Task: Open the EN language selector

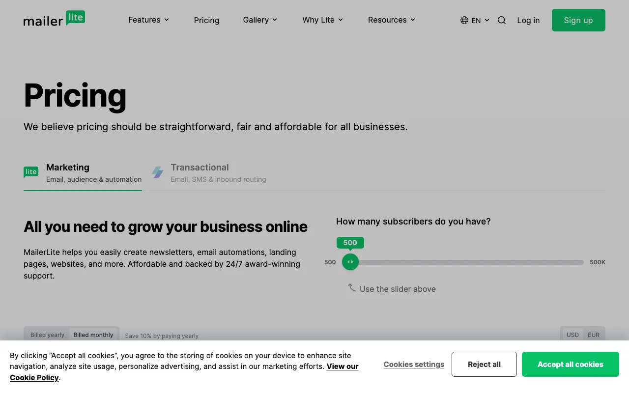Action: click(x=475, y=20)
